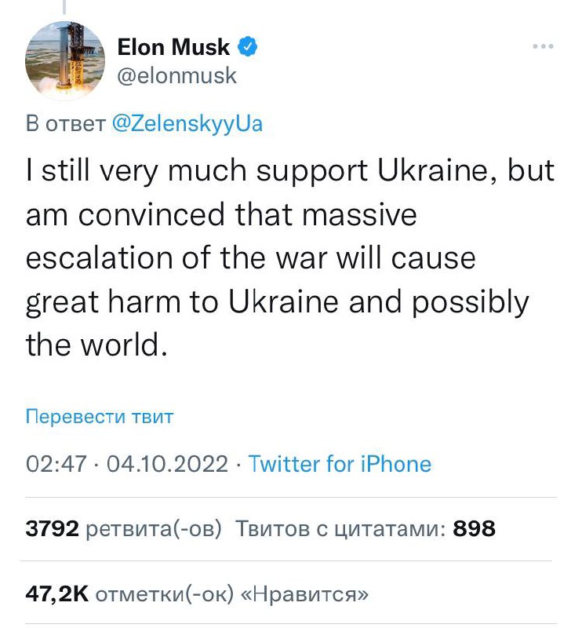Open the three-dot more options menu

point(543,47)
